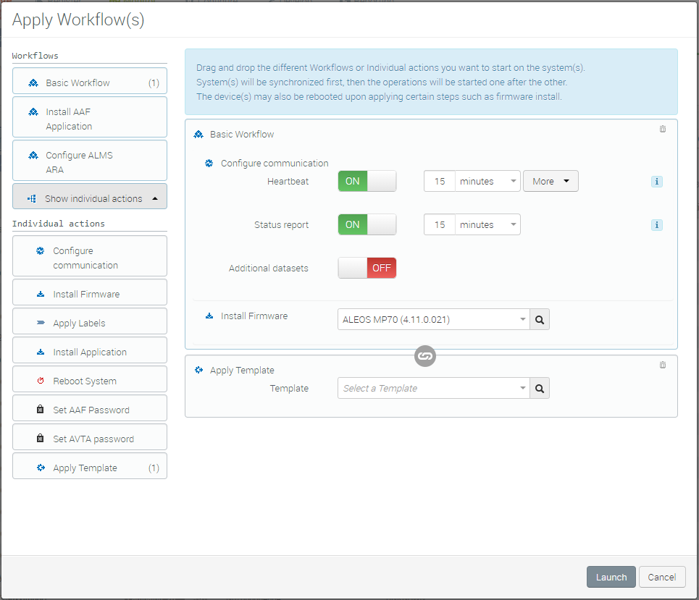Delete the Basic Workflow block via trash icon
Screen dimensions: 699x600
pos(662,130)
